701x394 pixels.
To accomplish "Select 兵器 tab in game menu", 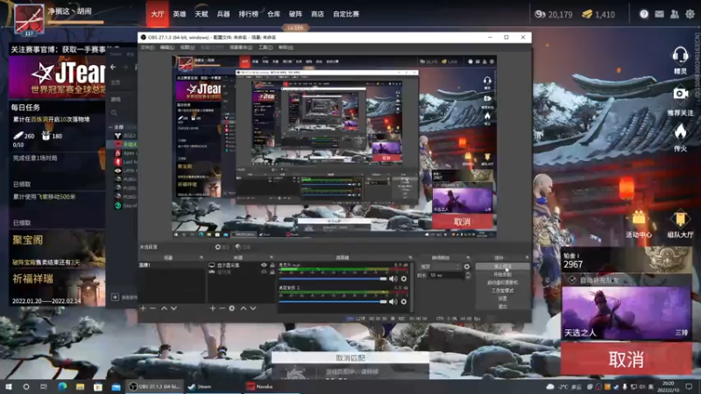I will [223, 14].
